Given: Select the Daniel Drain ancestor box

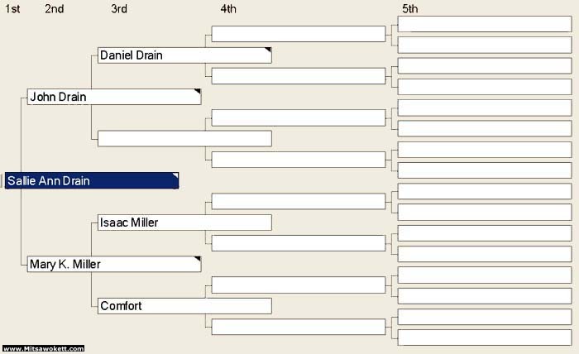Looking at the screenshot, I should click(x=184, y=55).
